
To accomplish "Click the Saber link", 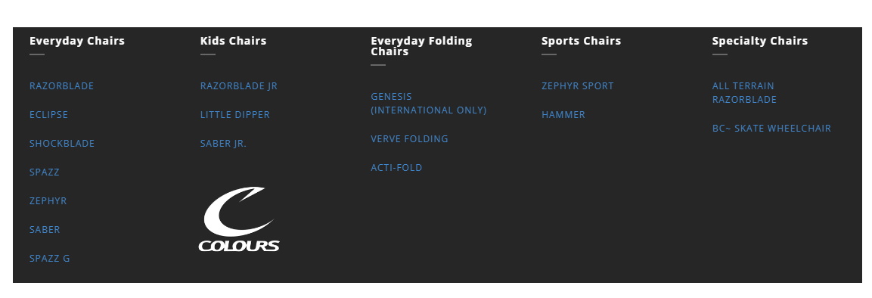I will pos(45,230).
